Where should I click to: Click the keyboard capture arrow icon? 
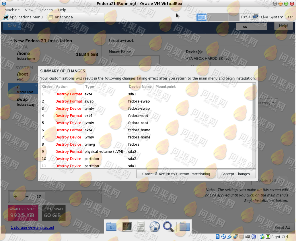pyautogui.click(x=268, y=237)
